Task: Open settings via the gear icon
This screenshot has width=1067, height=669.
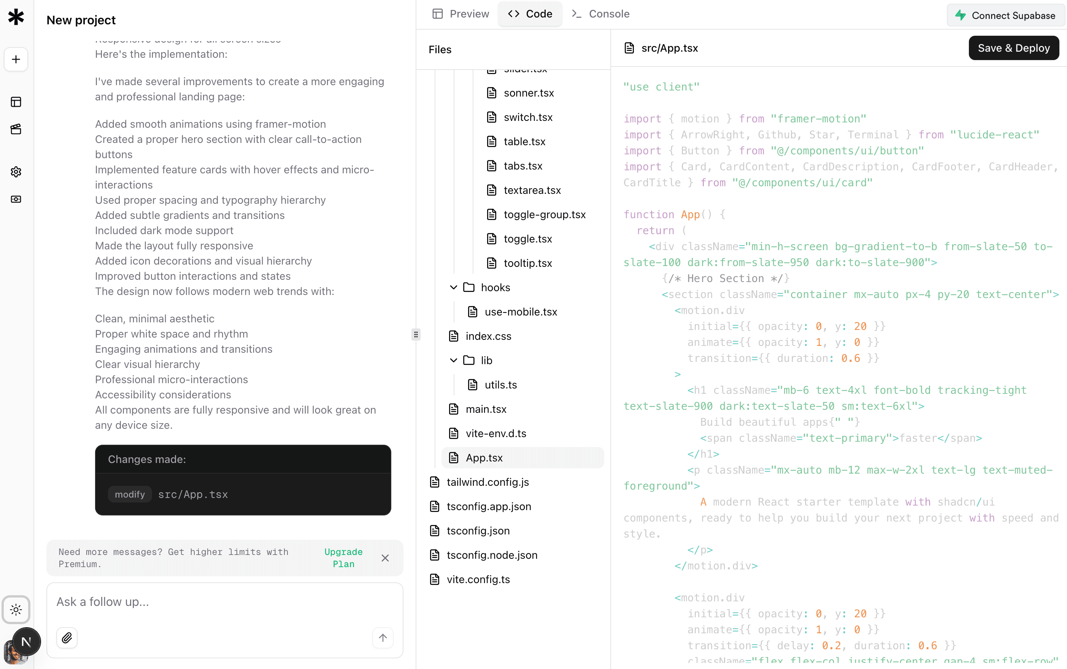Action: coord(16,172)
